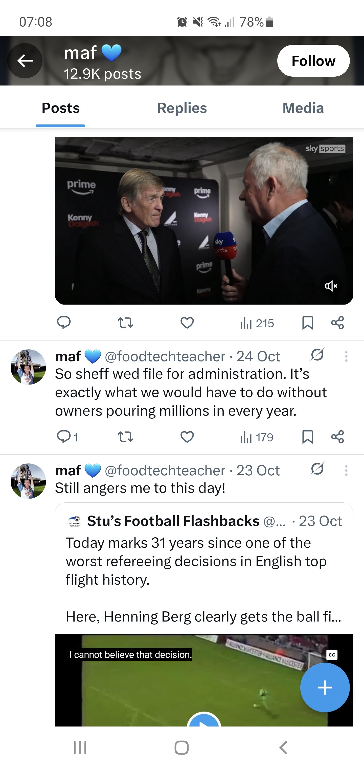Like the Sheff Wed administration post
Viewport: 364px width, 769px height.
point(187,437)
